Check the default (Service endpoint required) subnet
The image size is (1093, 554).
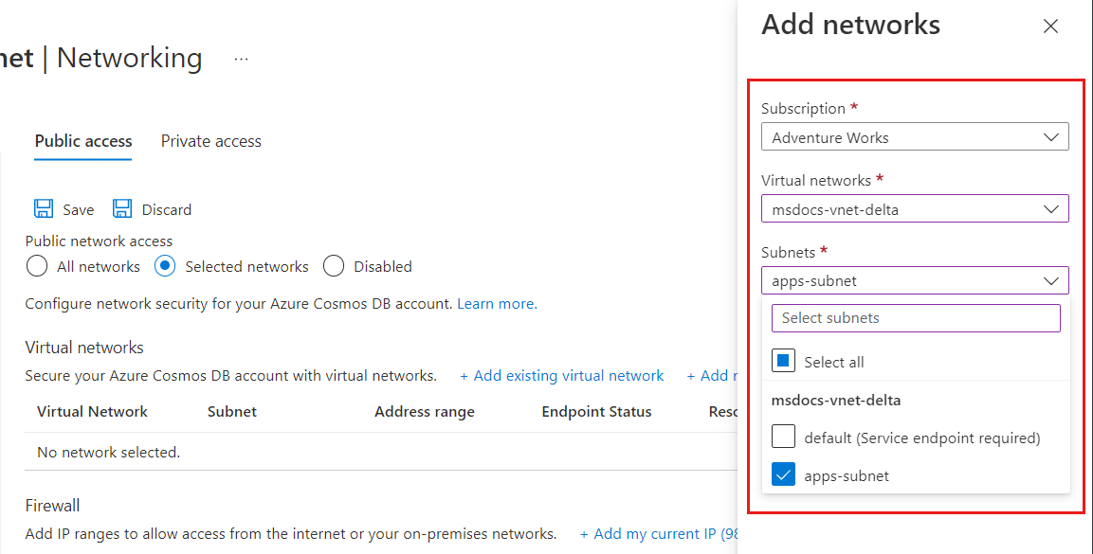pyautogui.click(x=782, y=436)
